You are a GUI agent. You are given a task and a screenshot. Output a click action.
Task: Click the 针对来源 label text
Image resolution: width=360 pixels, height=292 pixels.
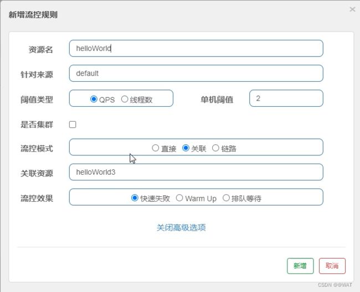click(x=37, y=75)
